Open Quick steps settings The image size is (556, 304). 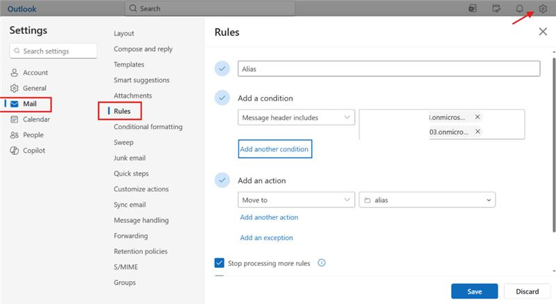(x=131, y=174)
